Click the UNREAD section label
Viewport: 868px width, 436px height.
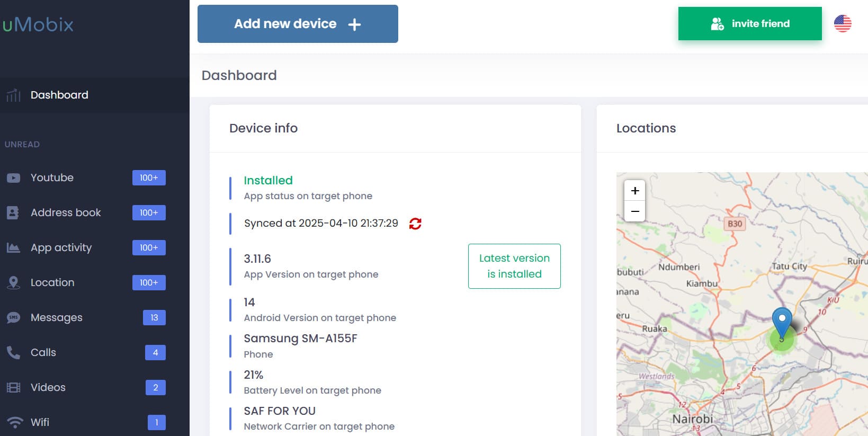22,144
